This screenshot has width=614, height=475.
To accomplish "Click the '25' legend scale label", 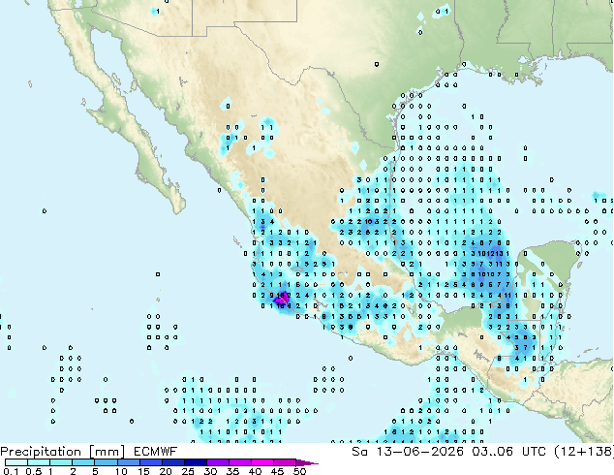I will 188,471.
